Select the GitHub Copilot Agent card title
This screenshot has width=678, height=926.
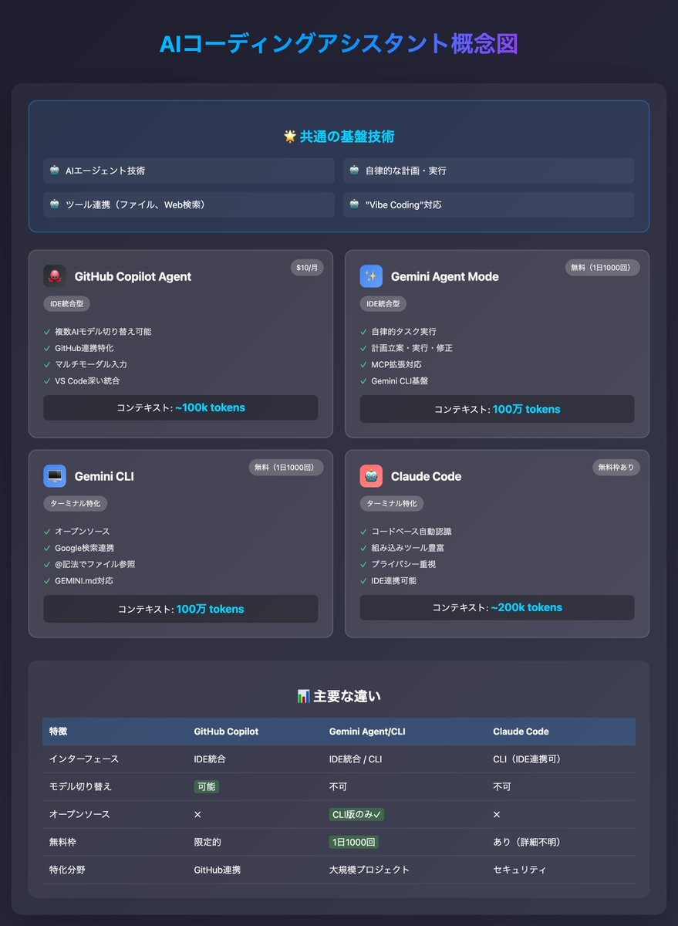pyautogui.click(x=133, y=276)
